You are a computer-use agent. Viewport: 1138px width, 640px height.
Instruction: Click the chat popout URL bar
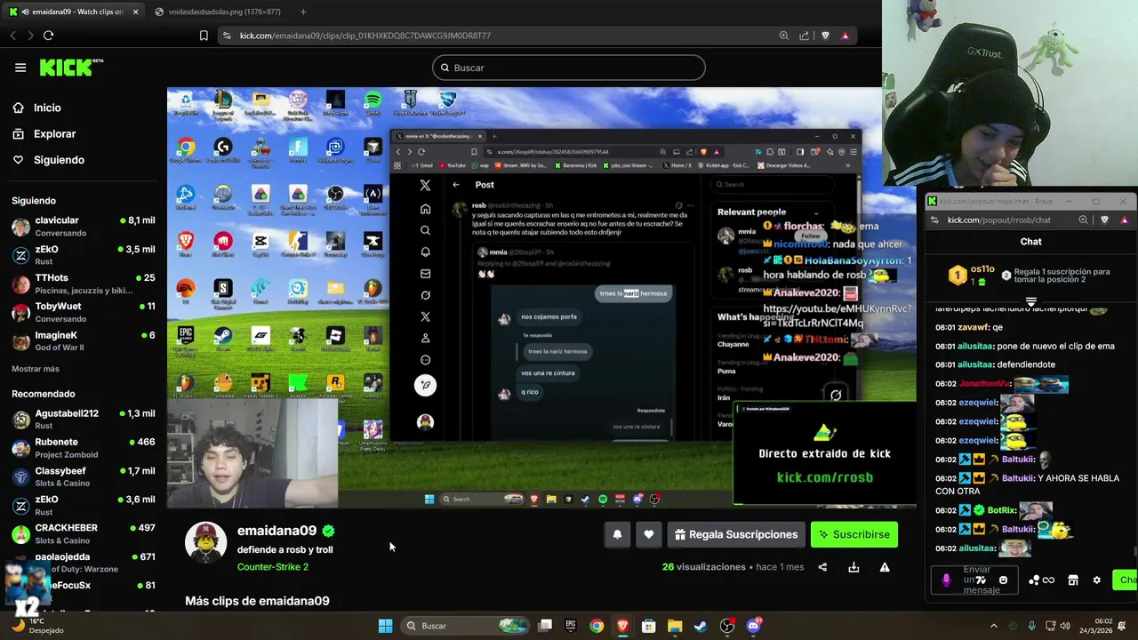click(999, 220)
